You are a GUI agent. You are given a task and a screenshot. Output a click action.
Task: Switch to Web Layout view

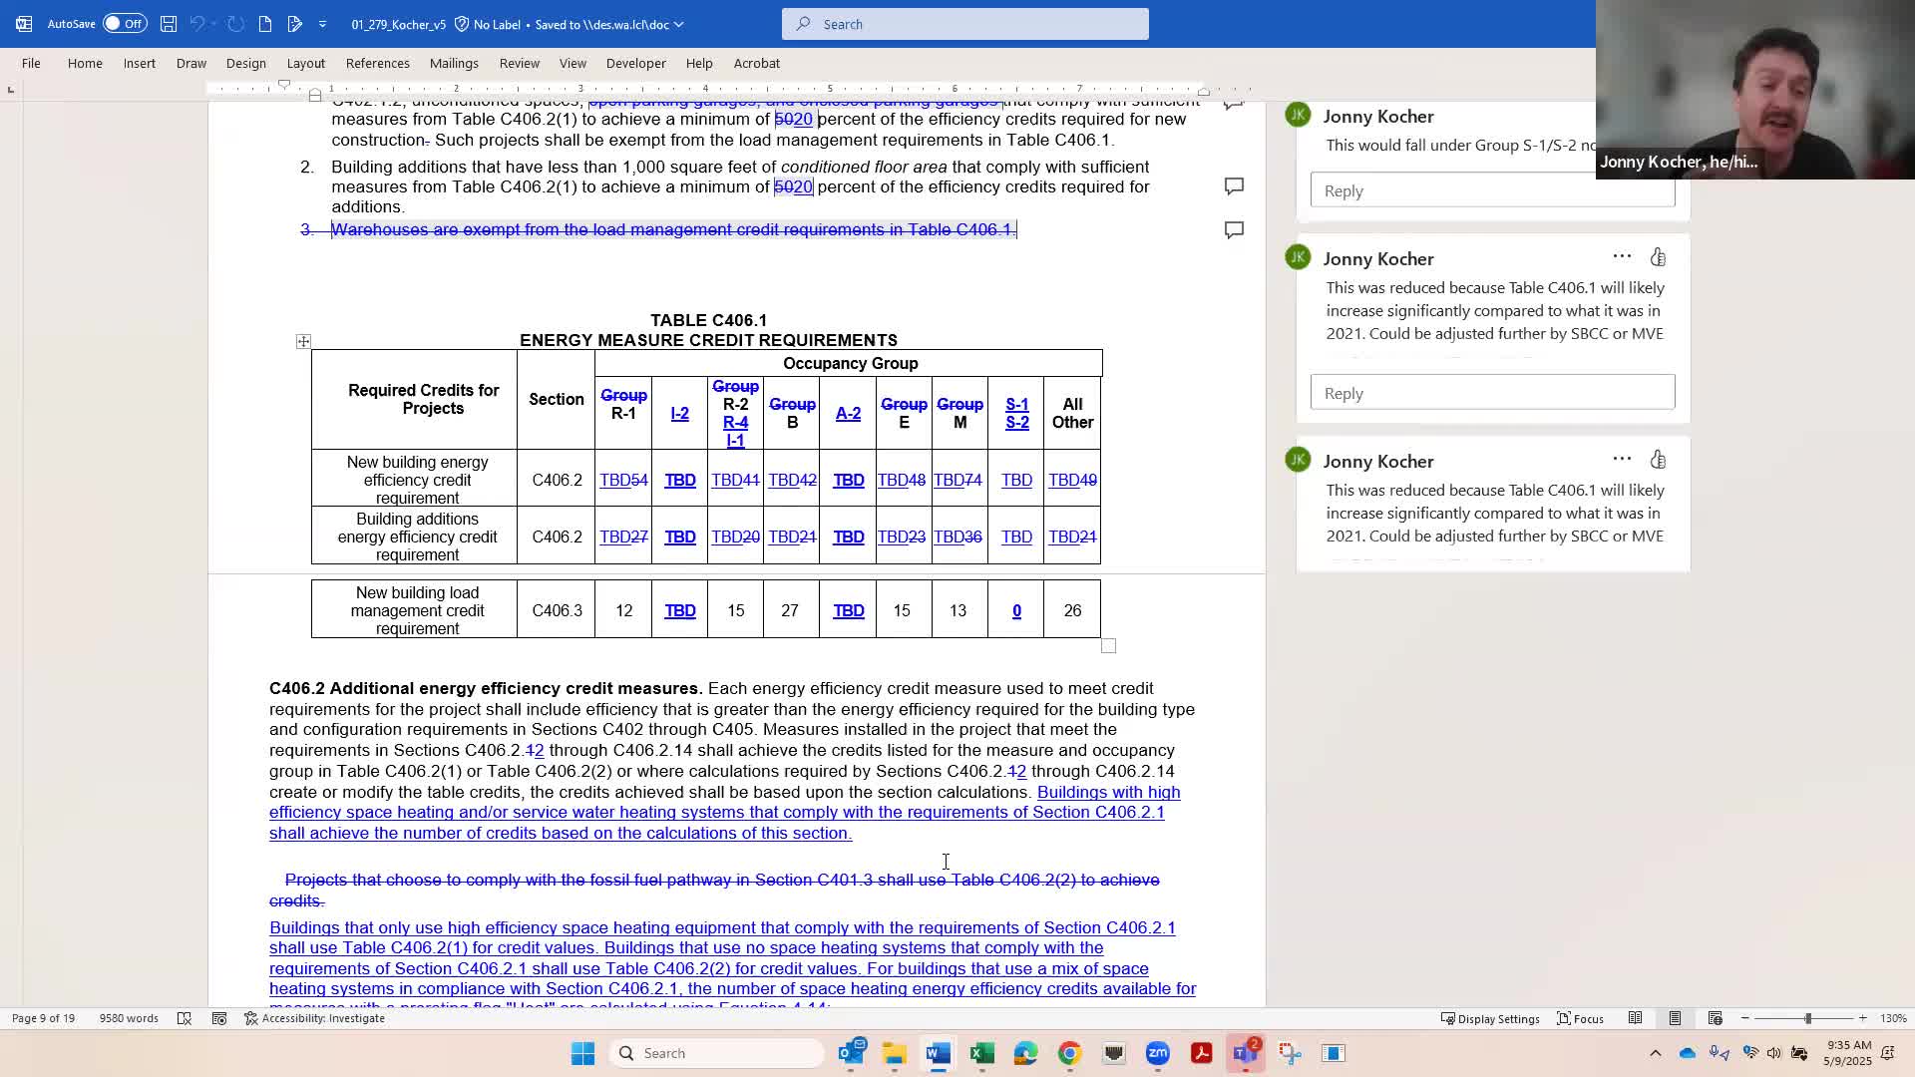[x=1715, y=1018]
